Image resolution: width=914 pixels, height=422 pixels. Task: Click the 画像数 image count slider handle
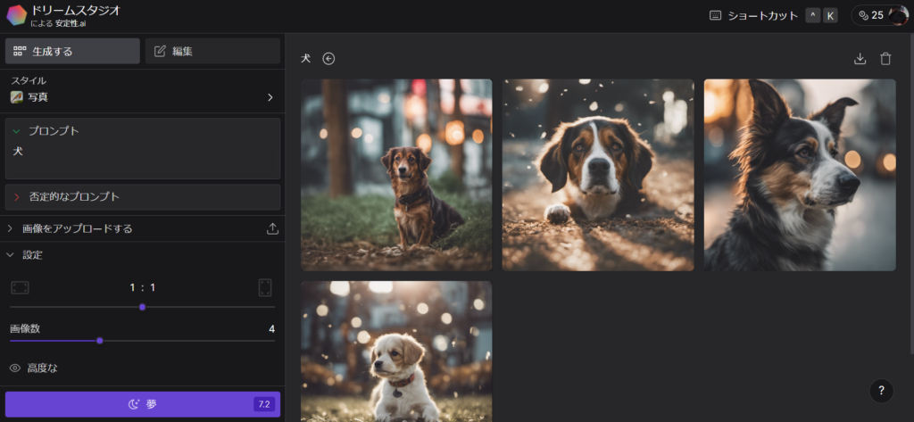tap(100, 340)
